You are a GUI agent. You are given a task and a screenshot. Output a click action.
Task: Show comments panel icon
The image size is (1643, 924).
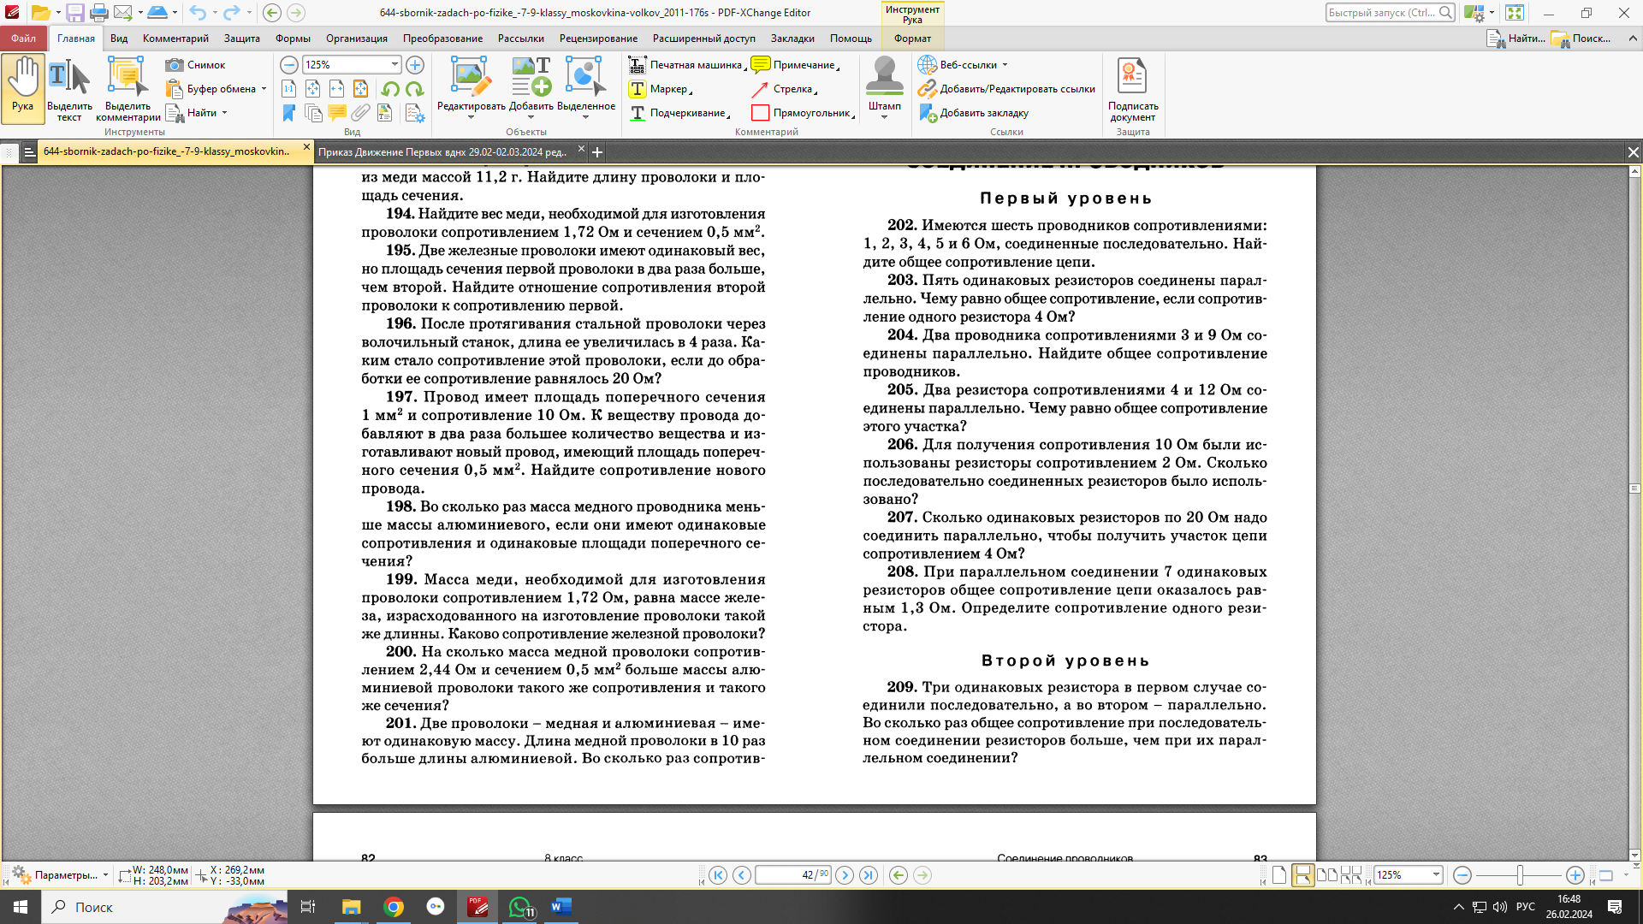point(337,113)
